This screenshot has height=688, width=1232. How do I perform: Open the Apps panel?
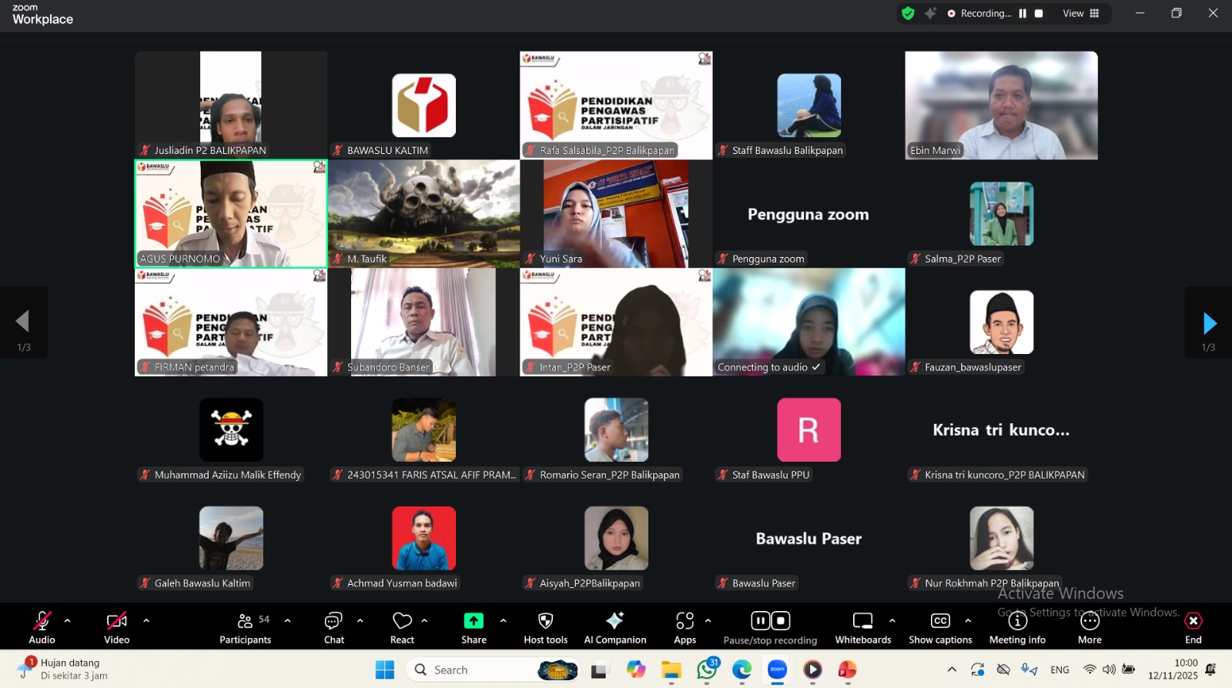click(685, 627)
